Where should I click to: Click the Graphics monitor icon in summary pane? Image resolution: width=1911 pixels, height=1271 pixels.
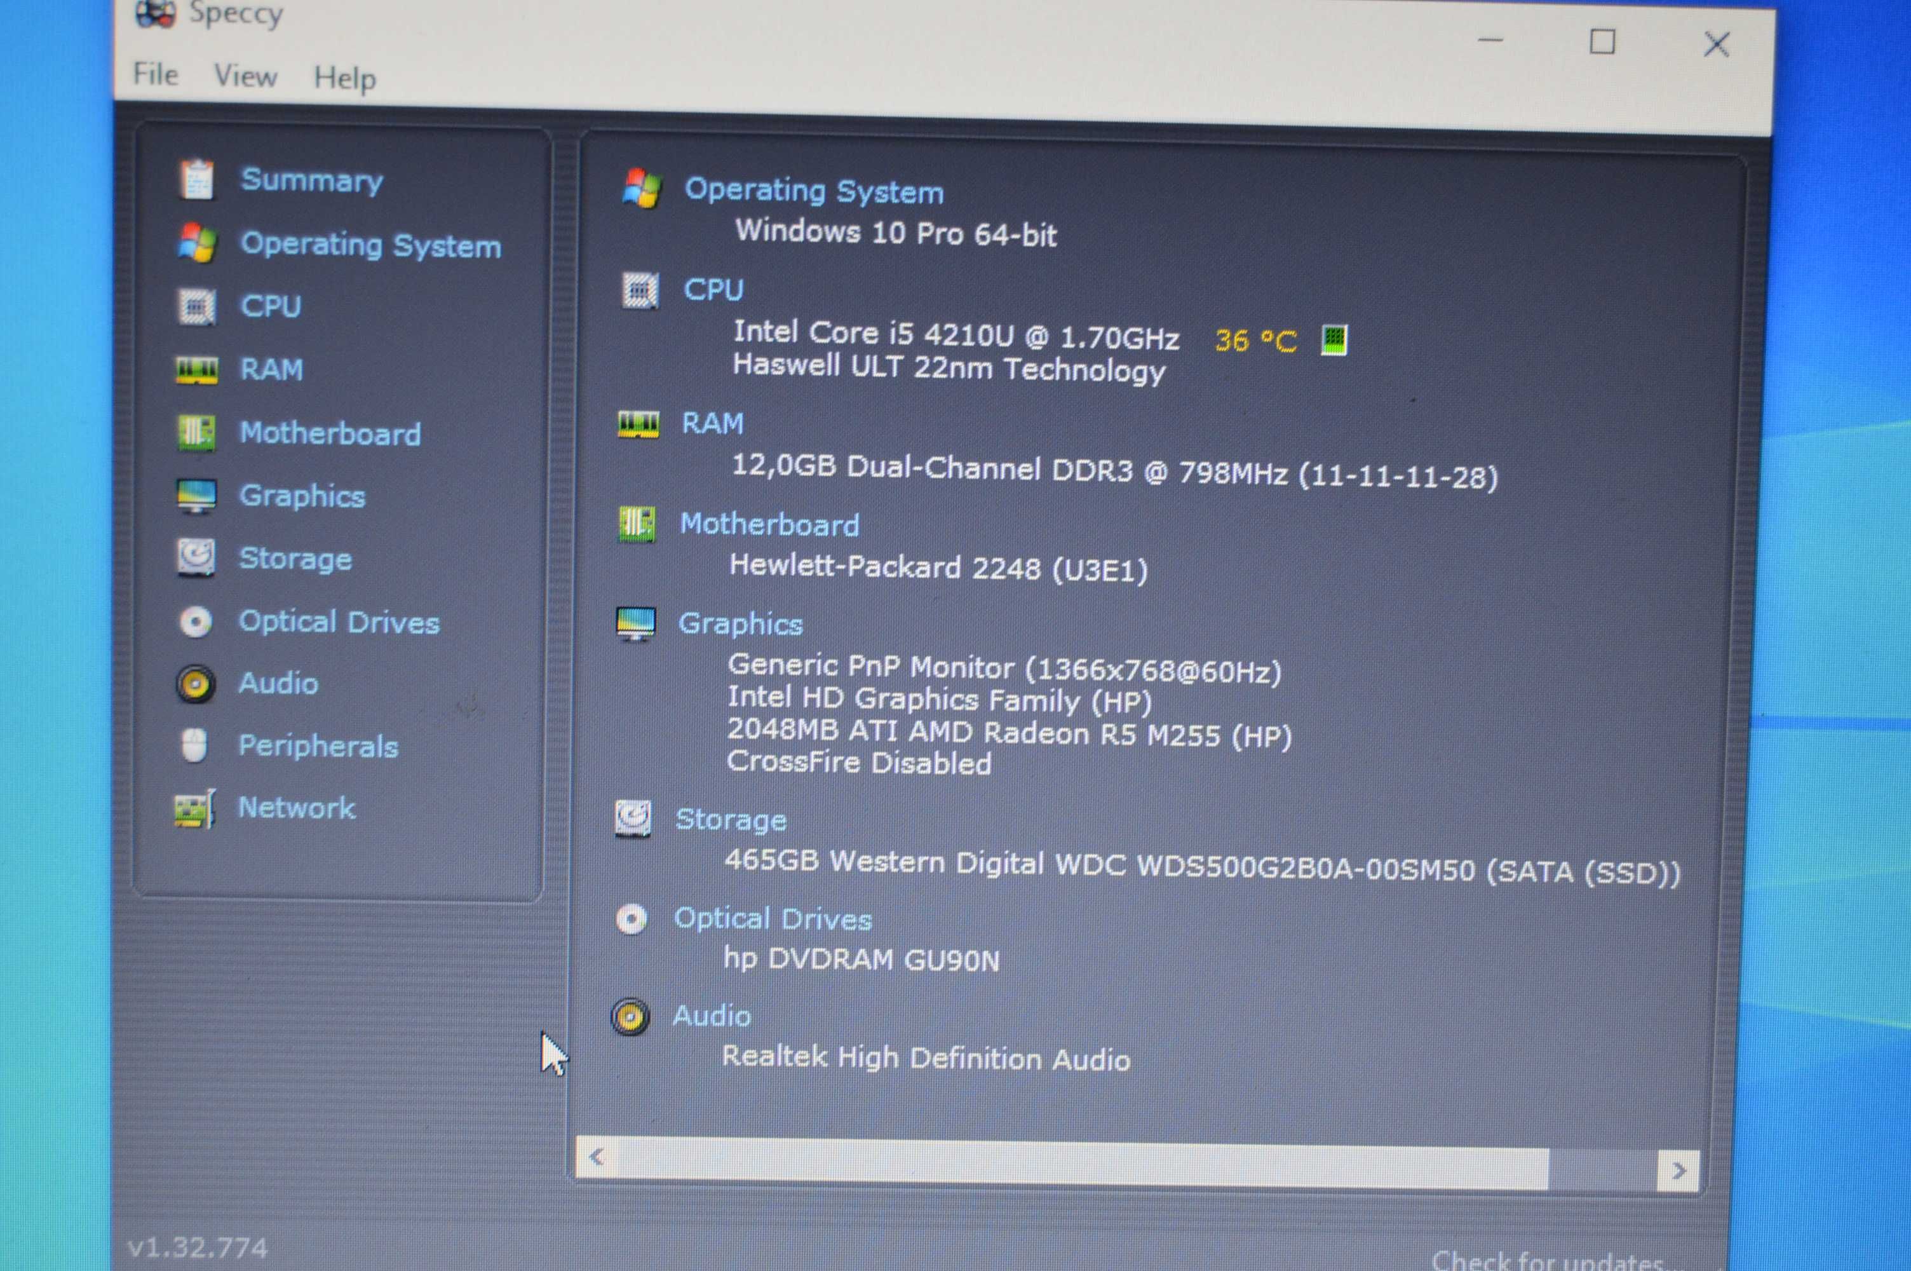(x=636, y=624)
